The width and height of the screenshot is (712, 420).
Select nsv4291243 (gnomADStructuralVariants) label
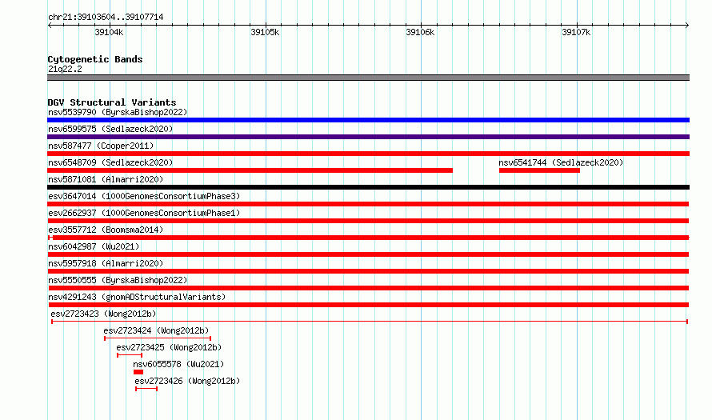[137, 297]
